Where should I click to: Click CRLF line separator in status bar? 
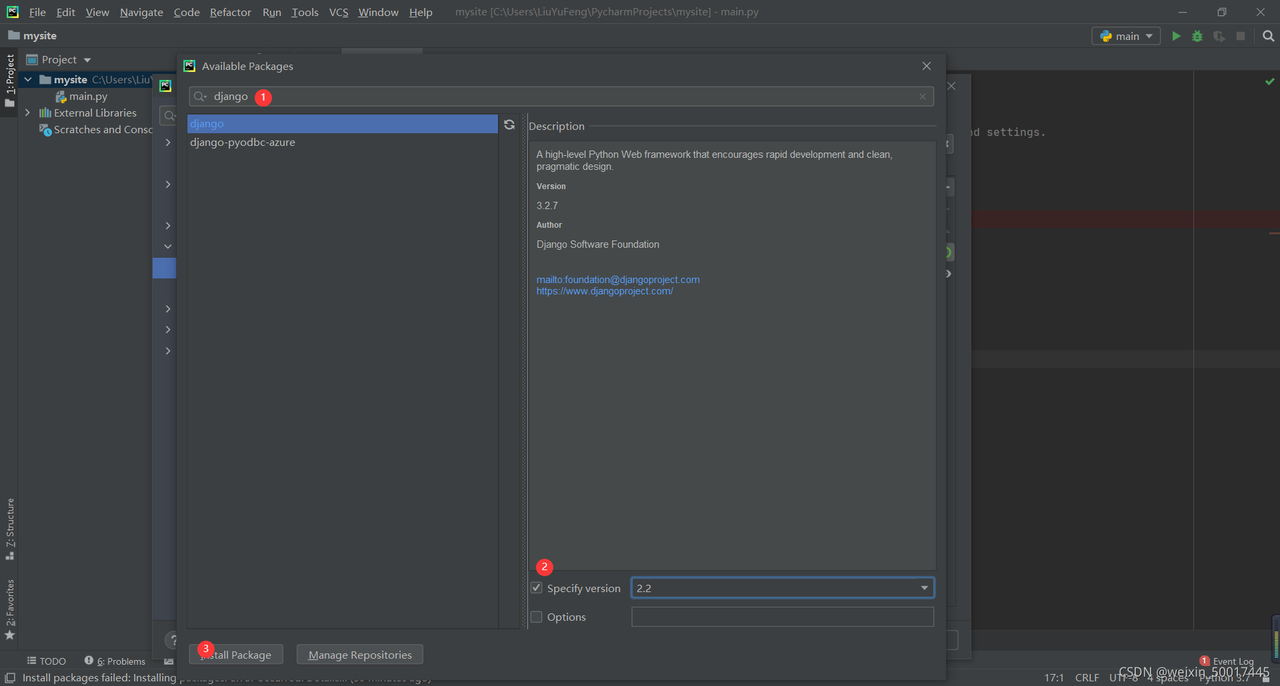click(x=1087, y=677)
